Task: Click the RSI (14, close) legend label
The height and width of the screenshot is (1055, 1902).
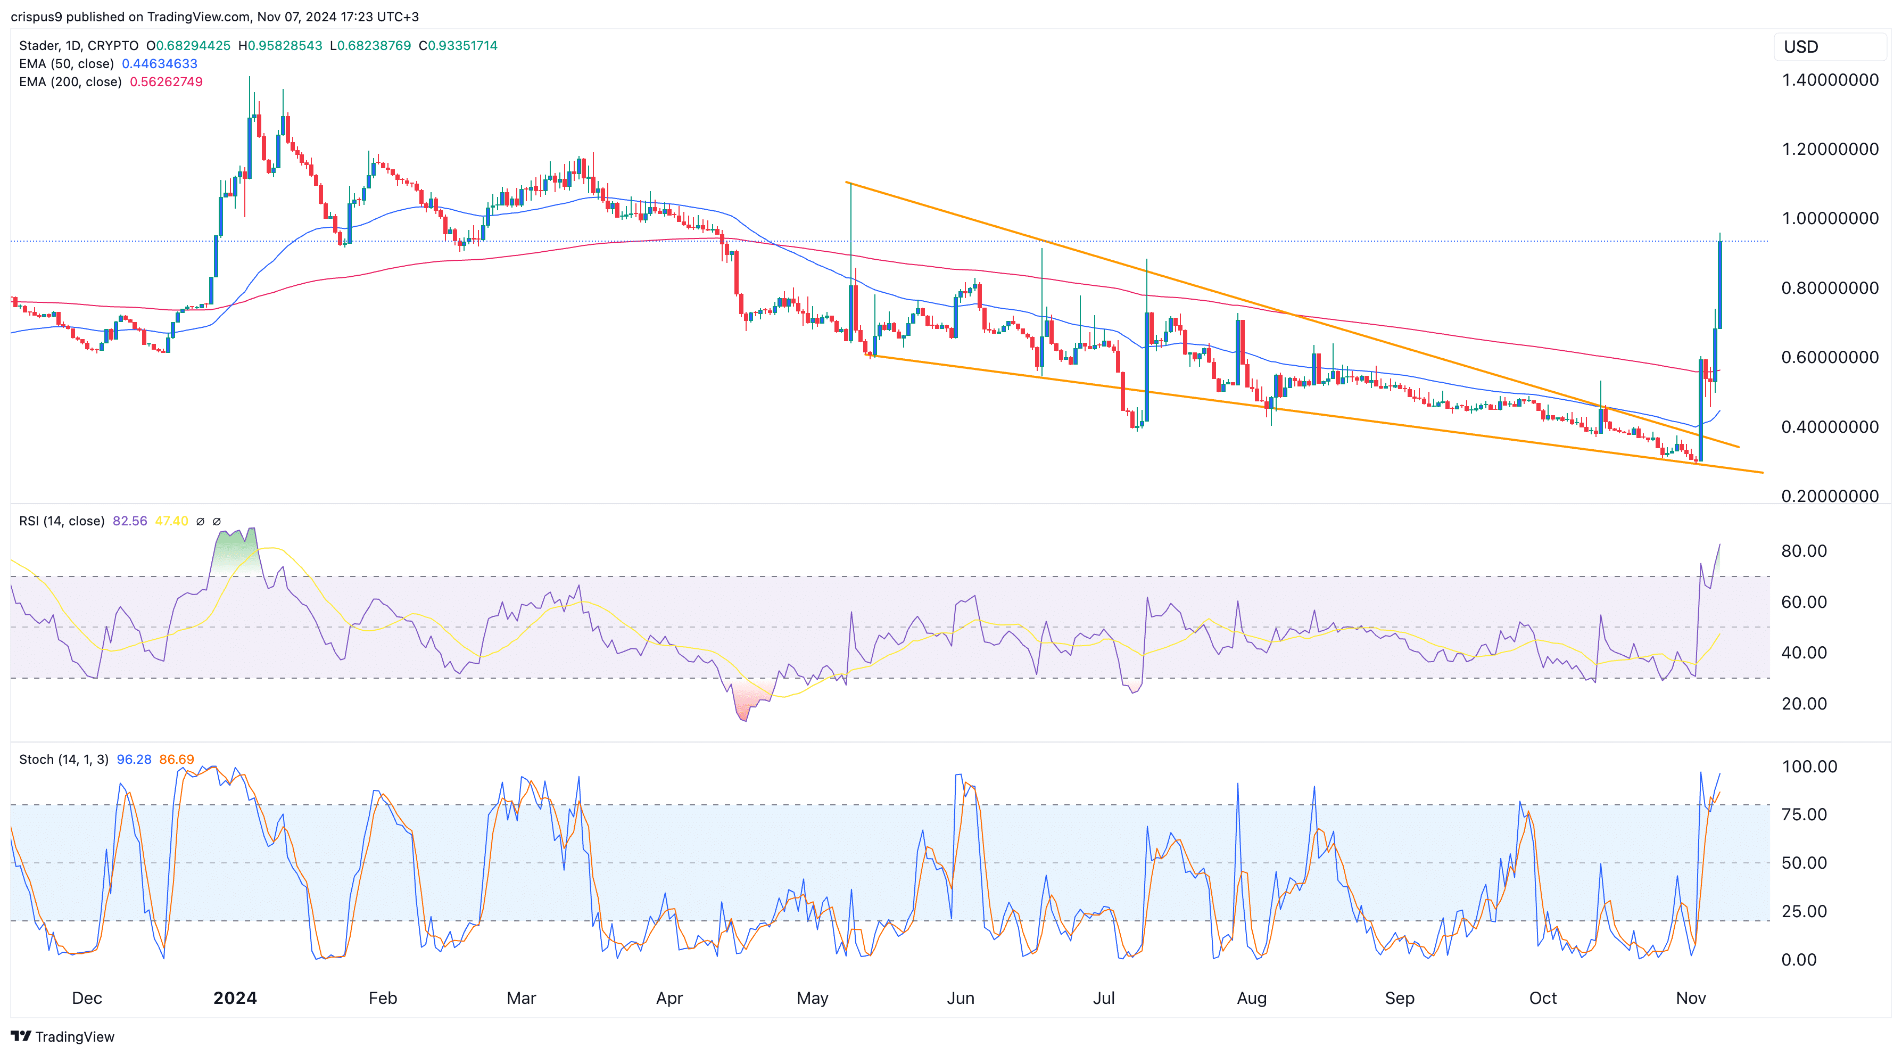Action: [x=61, y=521]
